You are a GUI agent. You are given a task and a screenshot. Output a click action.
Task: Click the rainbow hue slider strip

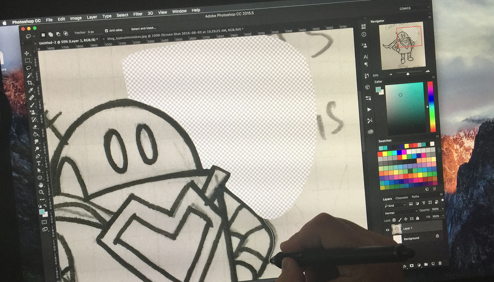click(431, 106)
